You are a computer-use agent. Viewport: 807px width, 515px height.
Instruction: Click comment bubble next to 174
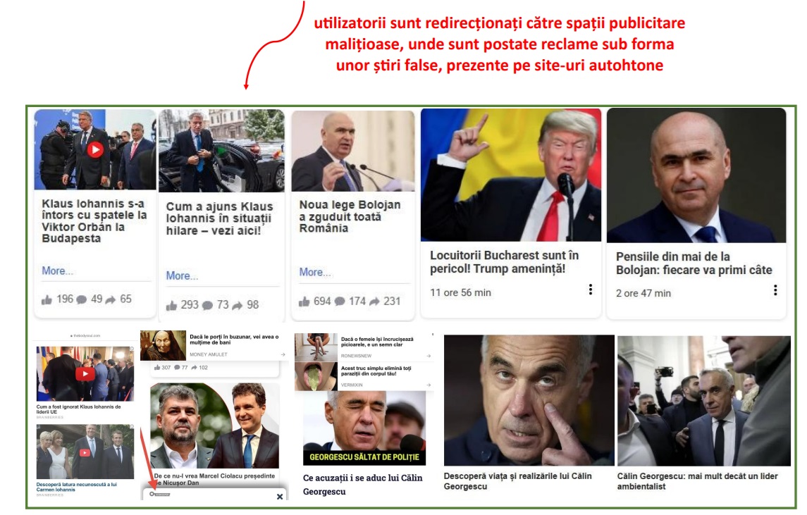(340, 302)
